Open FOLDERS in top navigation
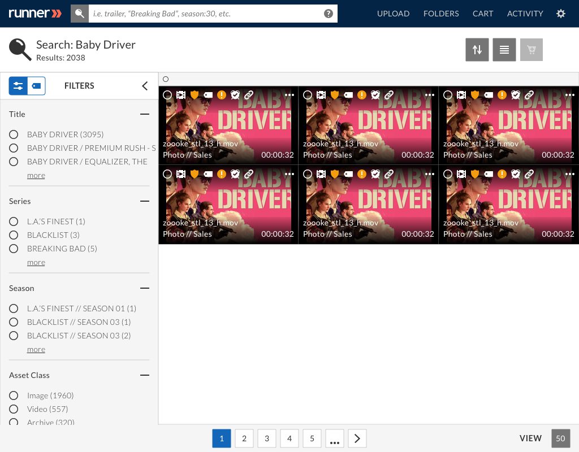579x452 pixels. pos(441,14)
